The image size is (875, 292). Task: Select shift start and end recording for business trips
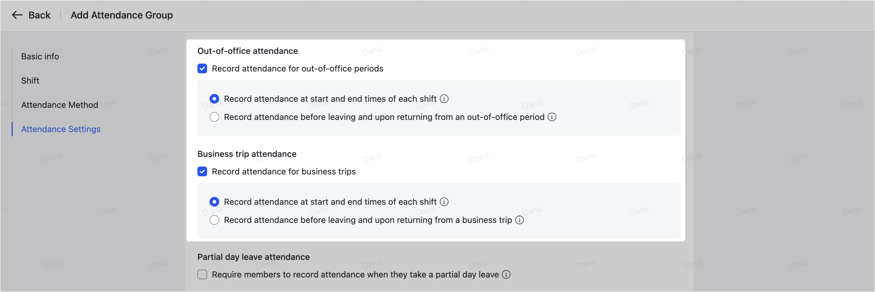214,201
